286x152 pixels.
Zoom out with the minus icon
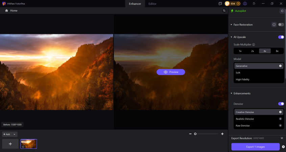pos(190,134)
